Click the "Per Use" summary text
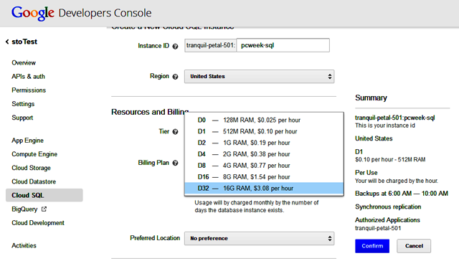Viewport: 459px width, 261px height. point(366,173)
